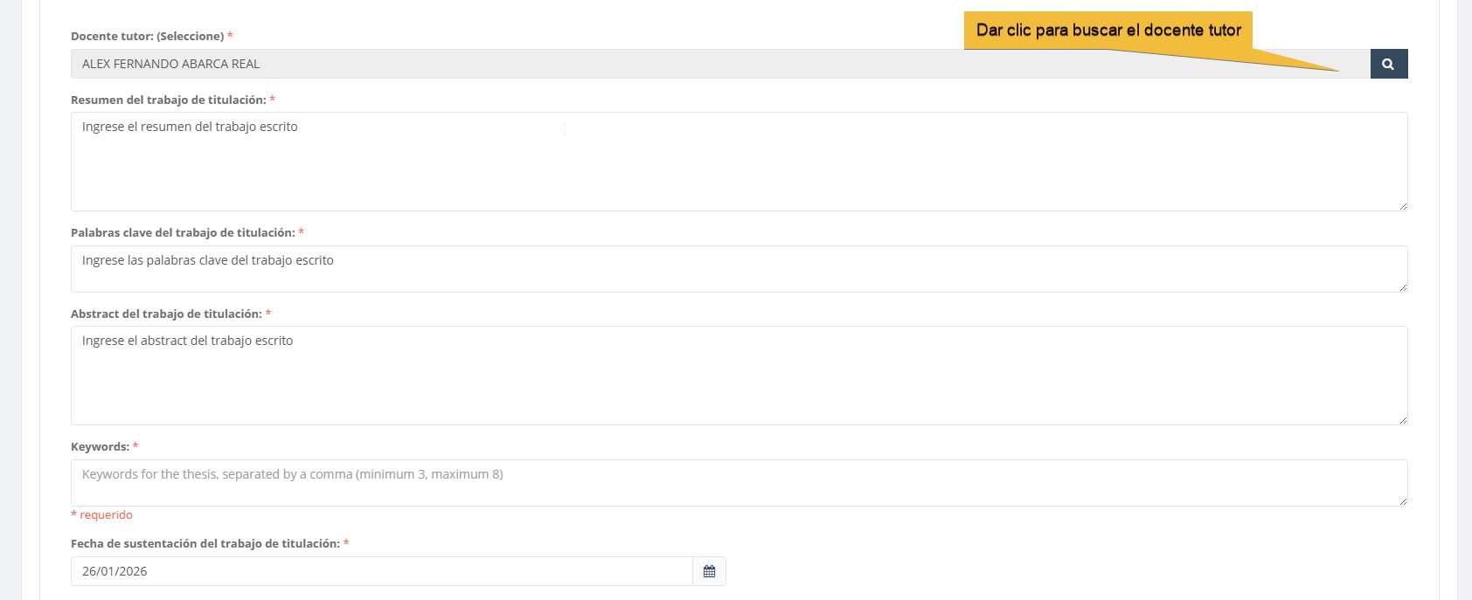1472x600 pixels.
Task: Click the 'Palabras clave del trabajo' label
Action: pyautogui.click(x=183, y=233)
